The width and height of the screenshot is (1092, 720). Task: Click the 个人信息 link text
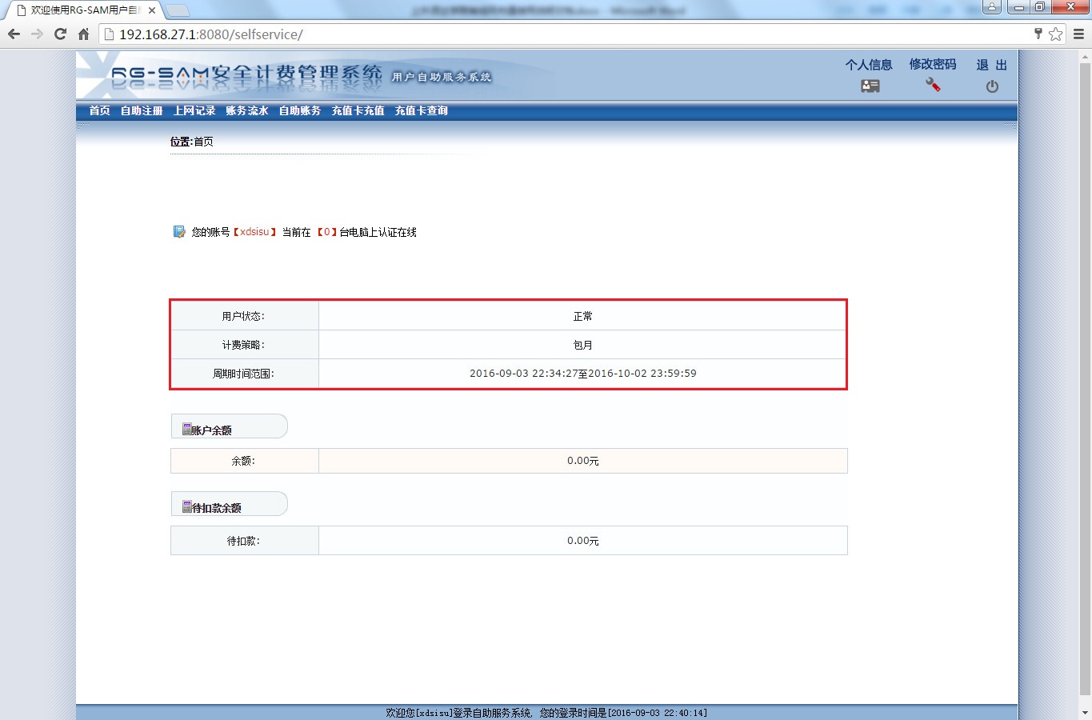point(869,65)
